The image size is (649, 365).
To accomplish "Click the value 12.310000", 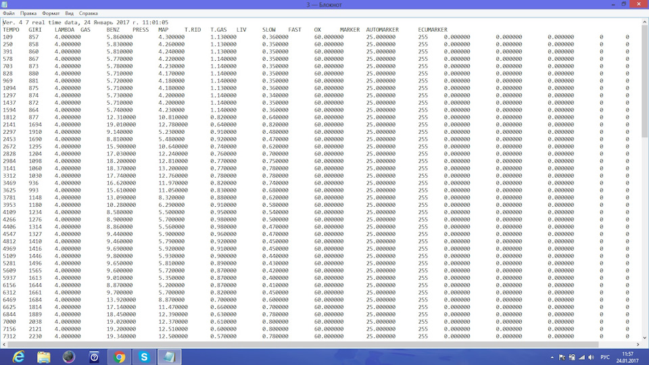I will tap(121, 117).
